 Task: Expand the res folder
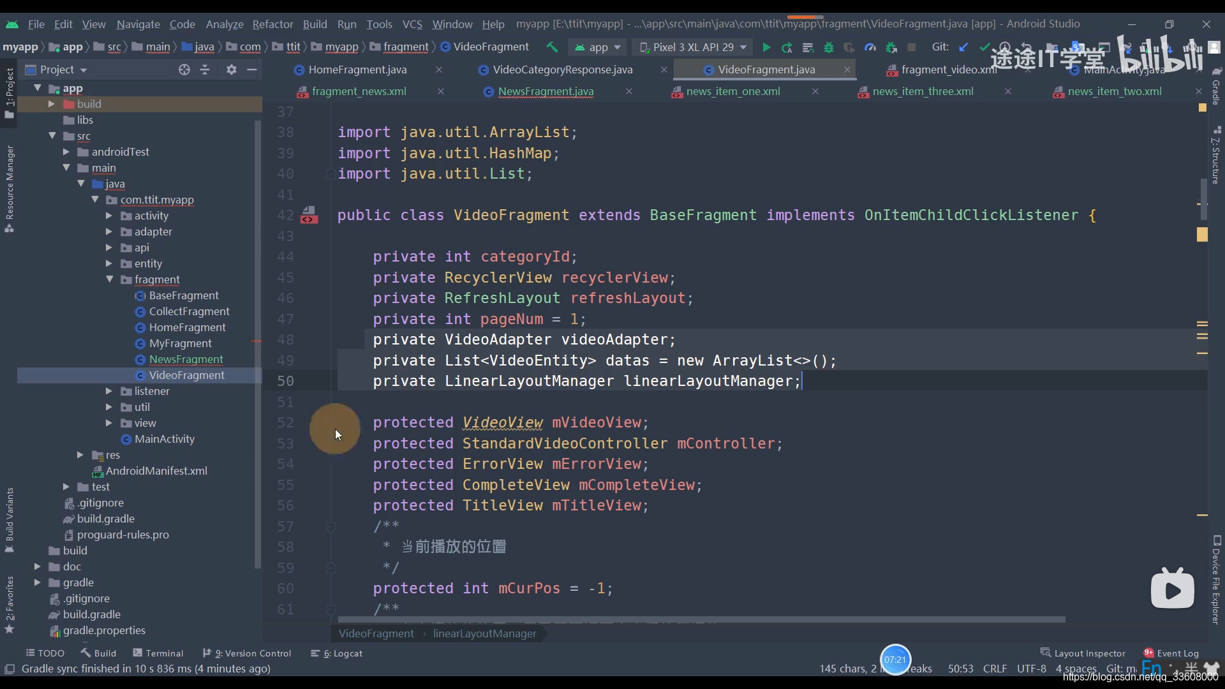(80, 455)
